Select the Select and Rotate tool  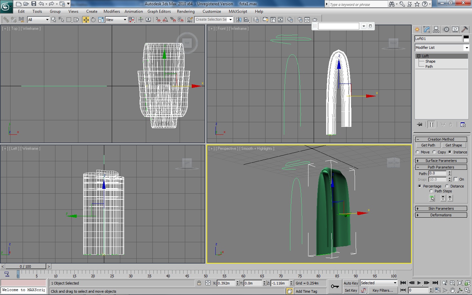tap(93, 20)
